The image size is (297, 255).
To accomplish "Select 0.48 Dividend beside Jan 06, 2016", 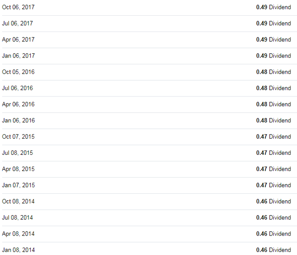I will 273,121.
